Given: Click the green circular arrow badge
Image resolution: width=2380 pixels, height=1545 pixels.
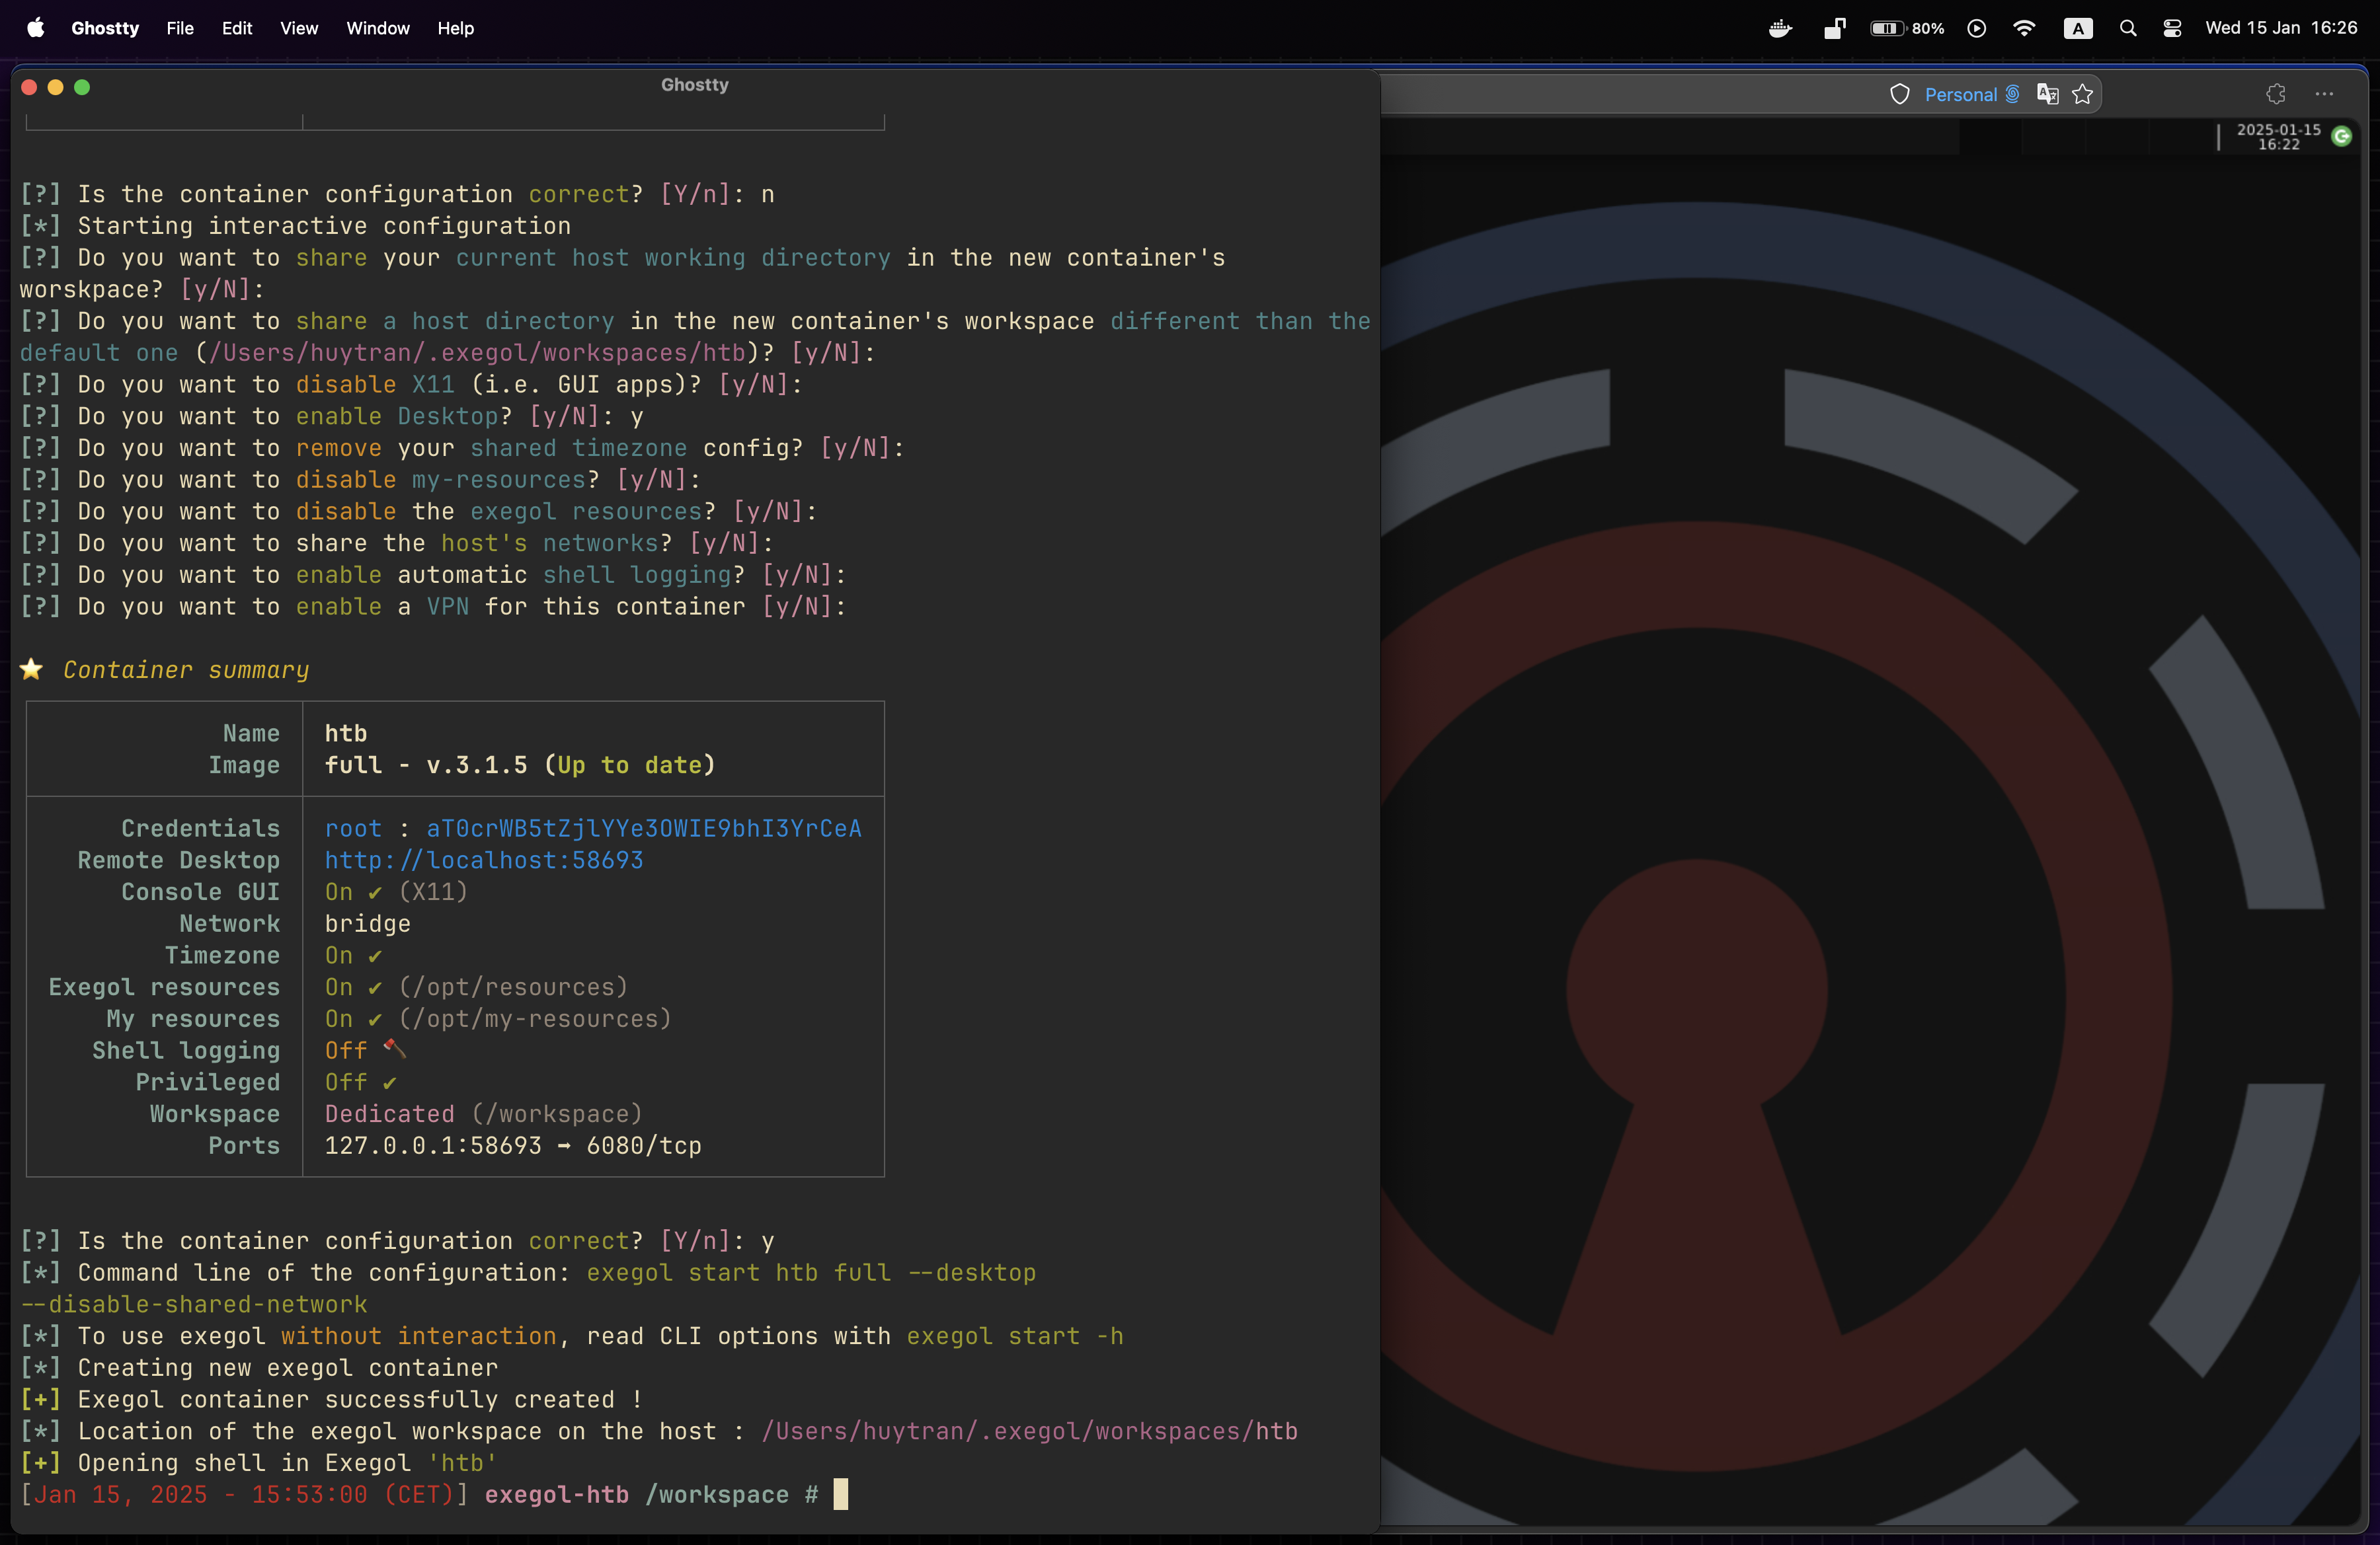Looking at the screenshot, I should click(x=2342, y=136).
